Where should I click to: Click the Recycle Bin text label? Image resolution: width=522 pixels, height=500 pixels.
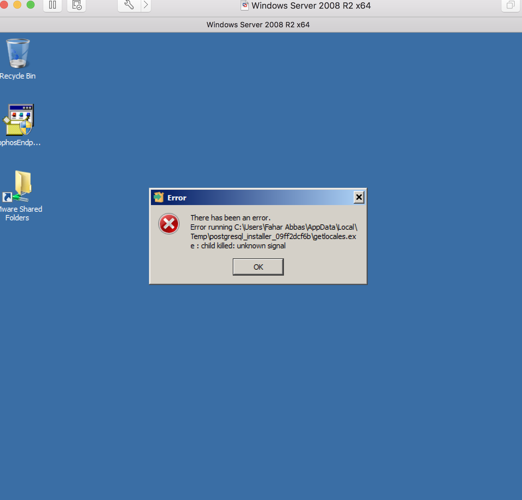coord(18,76)
